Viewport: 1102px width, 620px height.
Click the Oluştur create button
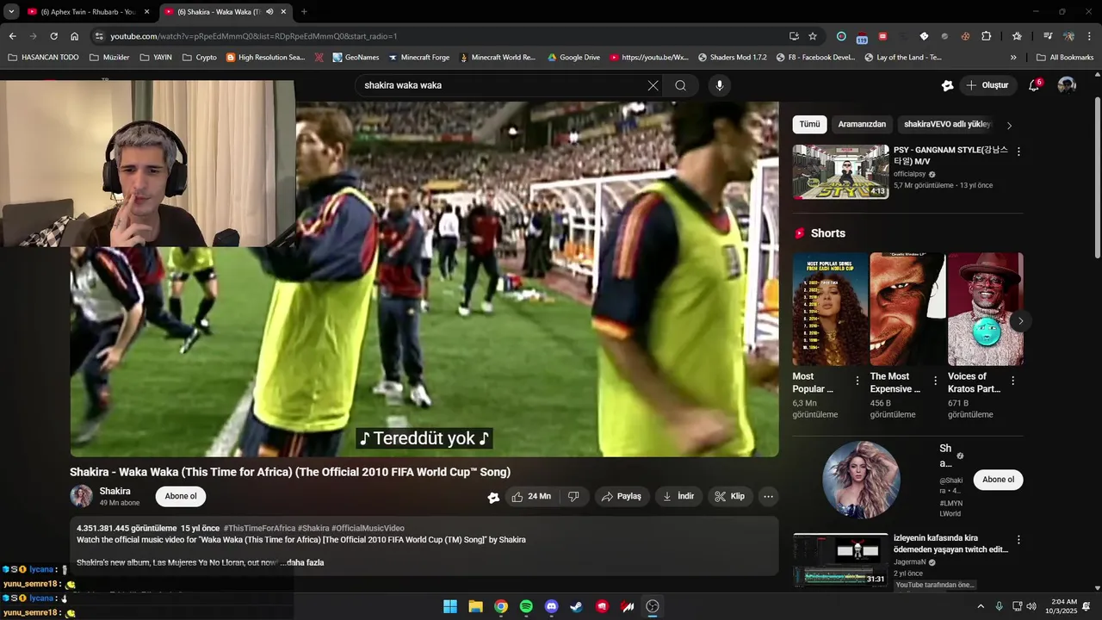(x=987, y=85)
